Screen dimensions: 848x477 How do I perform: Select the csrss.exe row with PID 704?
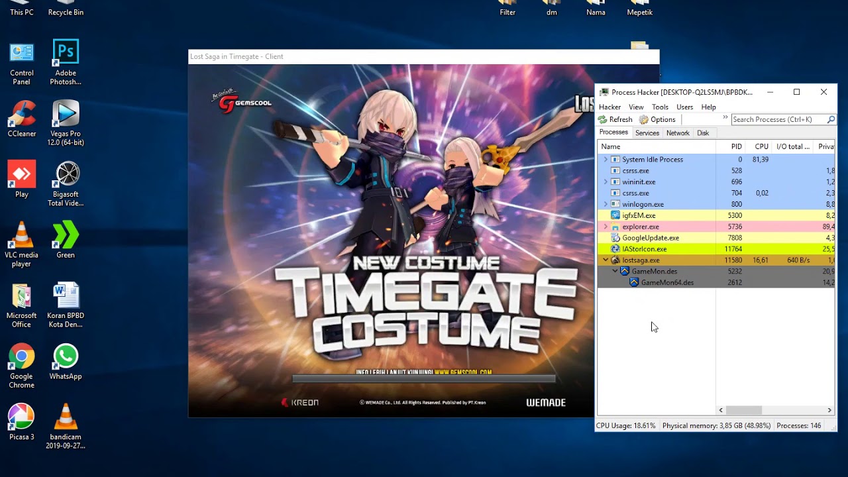coord(716,193)
